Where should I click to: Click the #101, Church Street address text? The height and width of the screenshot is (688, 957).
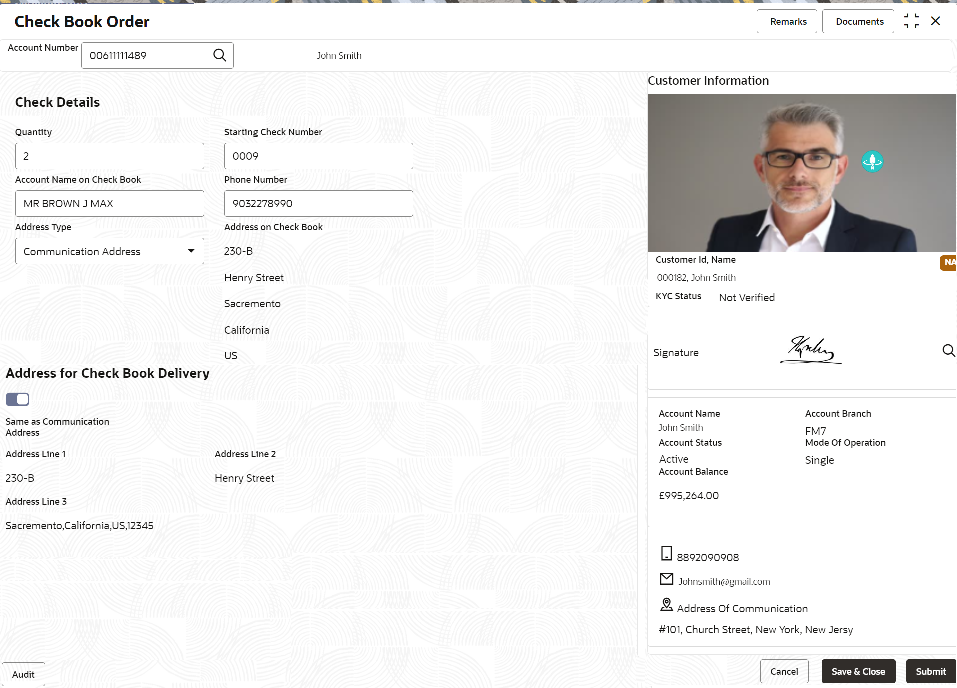click(756, 630)
